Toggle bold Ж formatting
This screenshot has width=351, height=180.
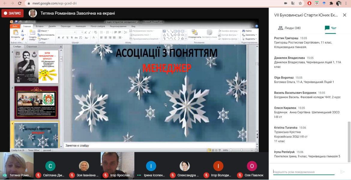pos(59,37)
